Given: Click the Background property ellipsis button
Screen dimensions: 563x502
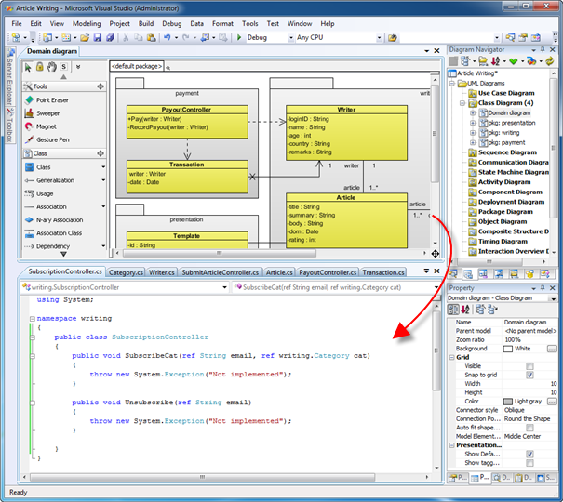Looking at the screenshot, I should click(x=552, y=349).
